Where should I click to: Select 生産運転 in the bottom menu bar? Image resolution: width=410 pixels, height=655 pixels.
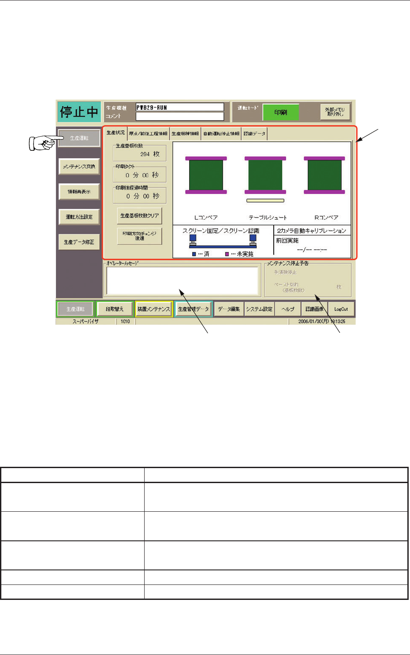tap(75, 309)
